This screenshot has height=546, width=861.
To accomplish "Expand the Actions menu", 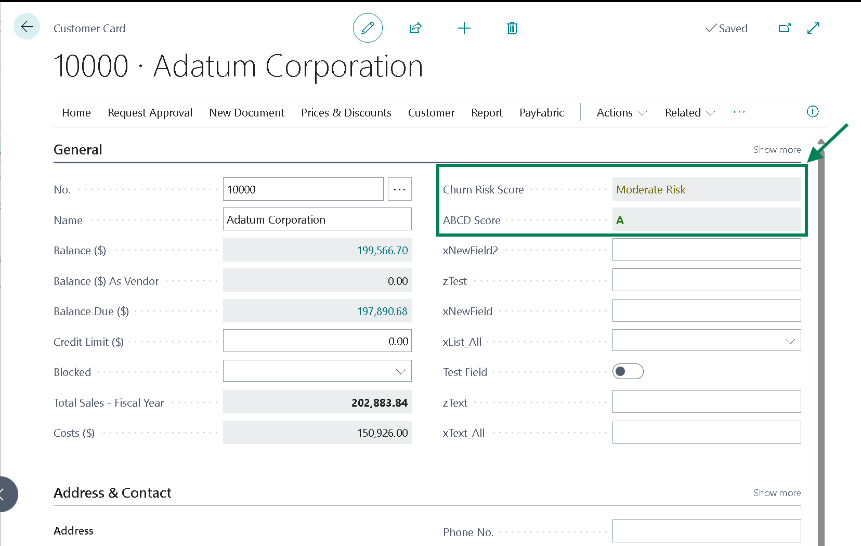I will 621,113.
